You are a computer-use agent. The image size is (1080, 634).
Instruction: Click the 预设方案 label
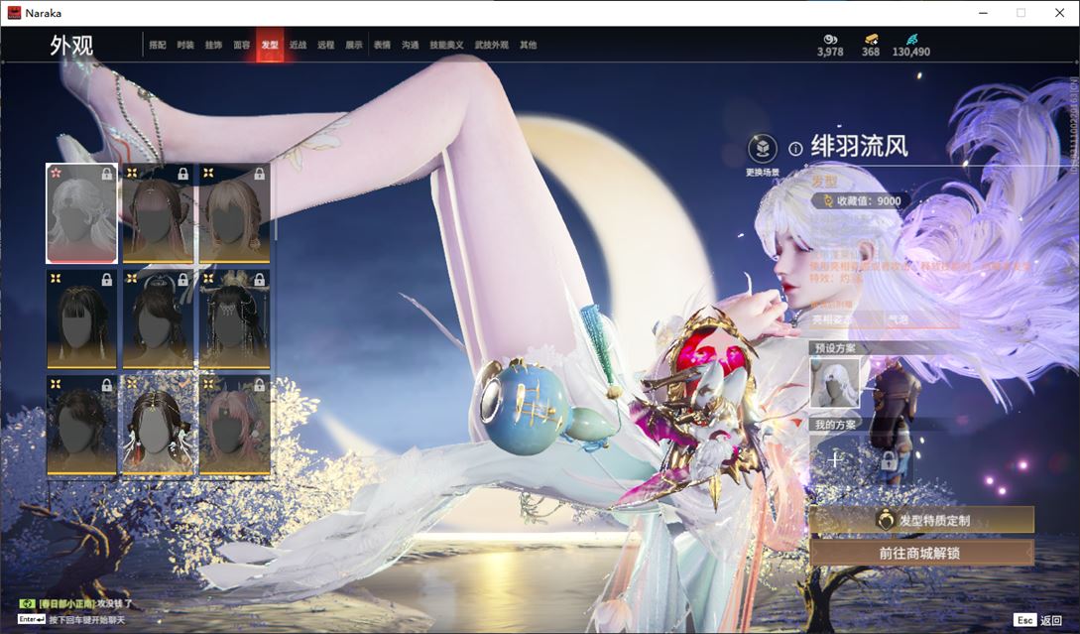tap(835, 348)
